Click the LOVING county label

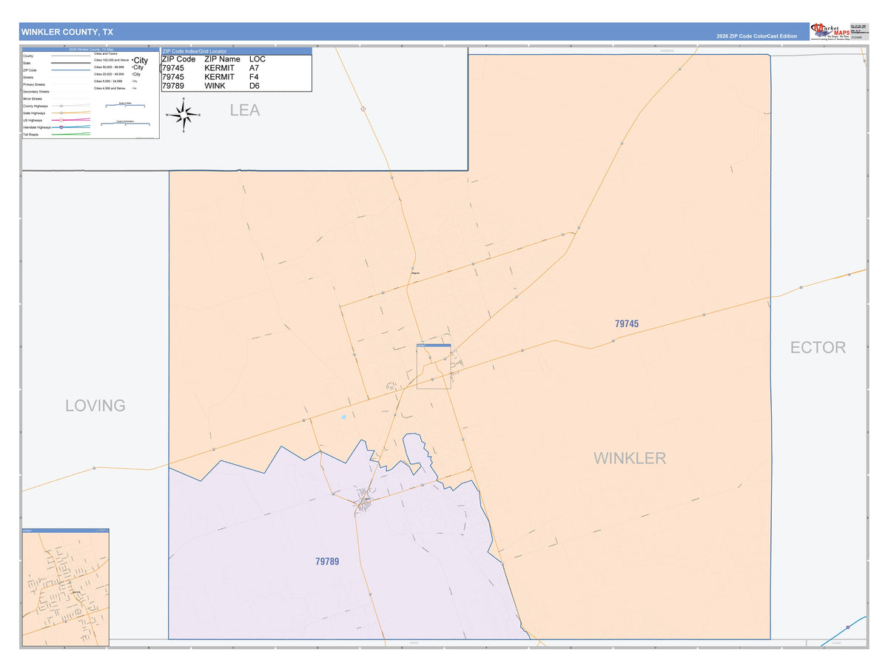(x=95, y=406)
